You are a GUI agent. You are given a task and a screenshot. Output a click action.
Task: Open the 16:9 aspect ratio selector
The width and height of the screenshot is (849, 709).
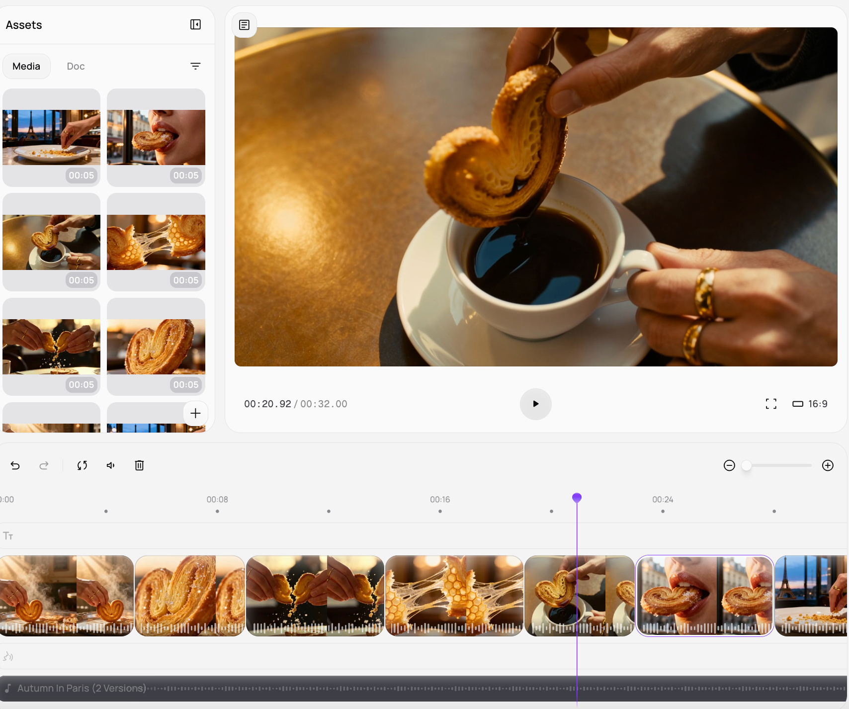pos(810,404)
